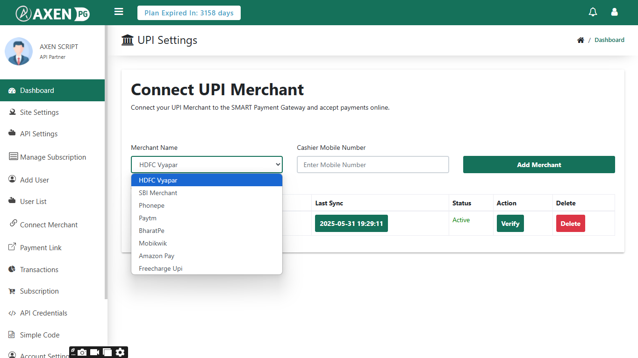Open Connect Merchant in sidebar
The width and height of the screenshot is (638, 358).
point(52,225)
